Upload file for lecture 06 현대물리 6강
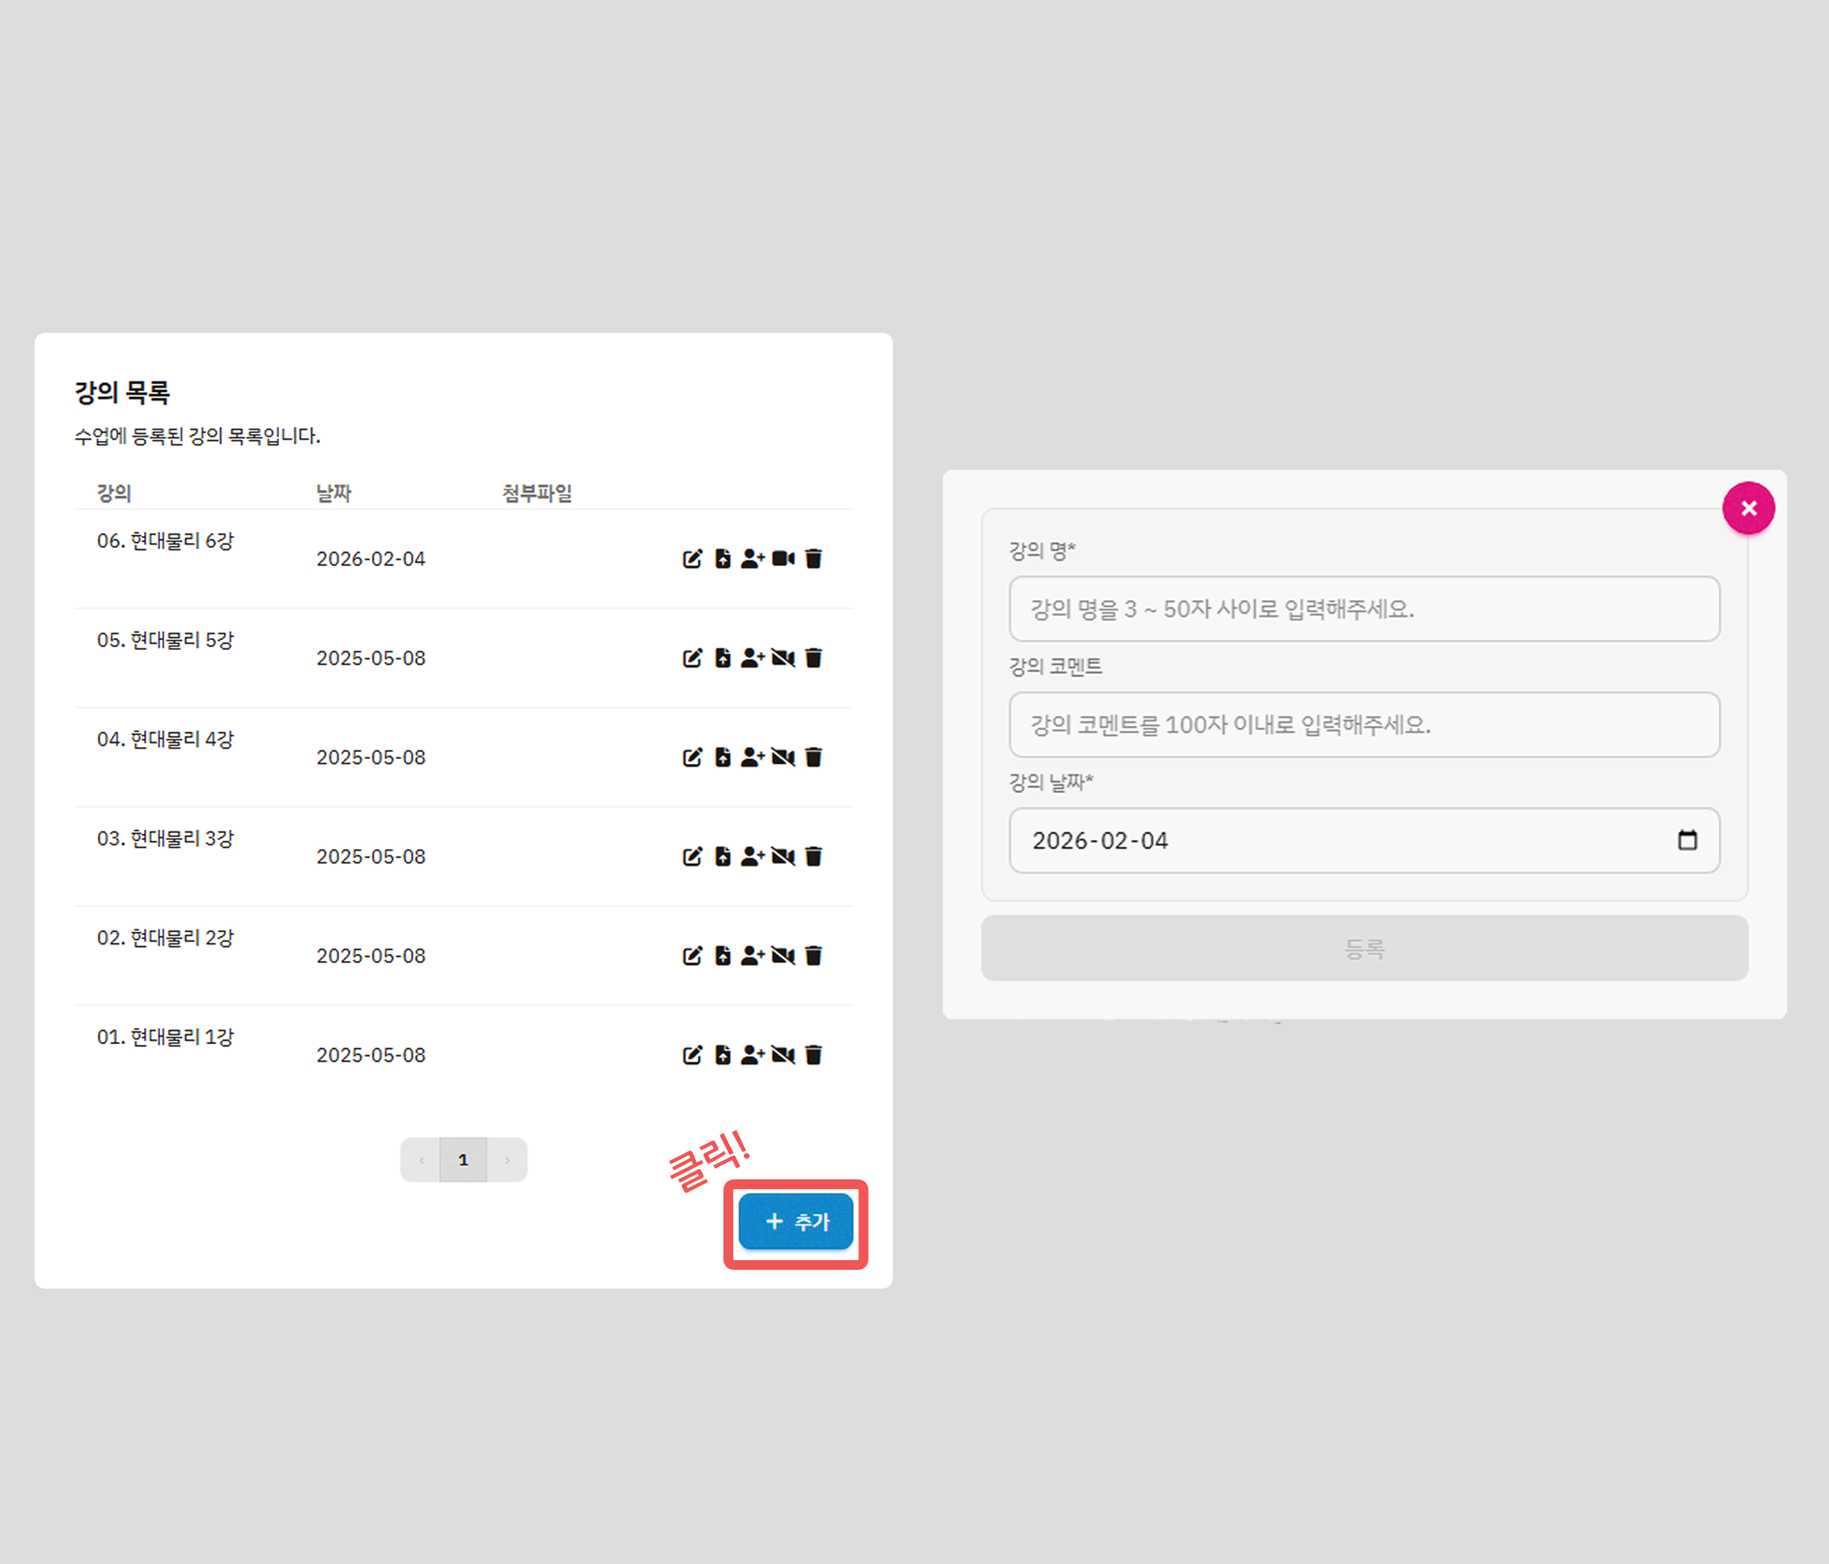Image resolution: width=1829 pixels, height=1564 pixels. pos(723,559)
